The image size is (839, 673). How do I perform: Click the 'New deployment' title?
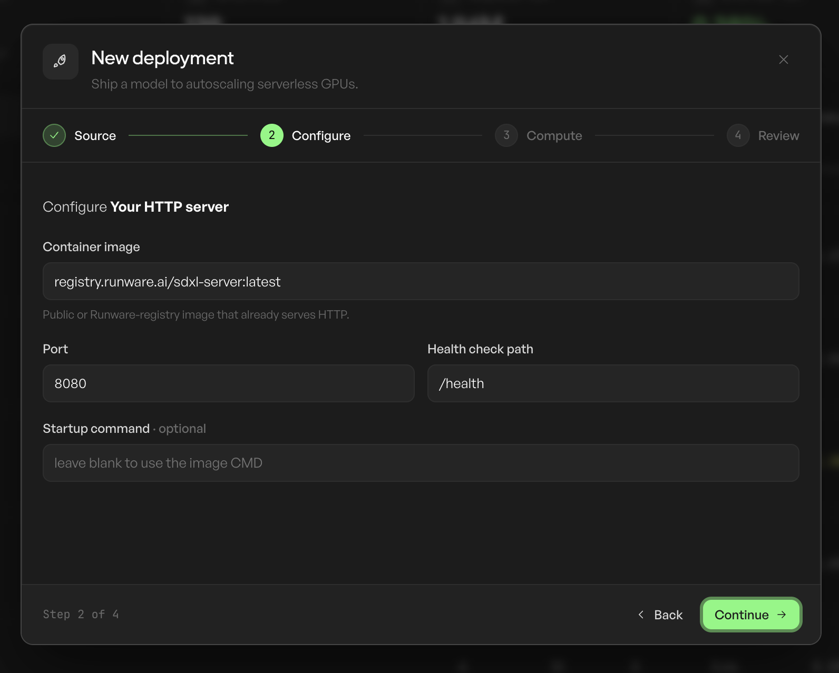(162, 58)
